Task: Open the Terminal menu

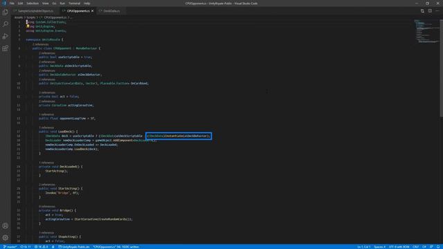Action: [75, 3]
